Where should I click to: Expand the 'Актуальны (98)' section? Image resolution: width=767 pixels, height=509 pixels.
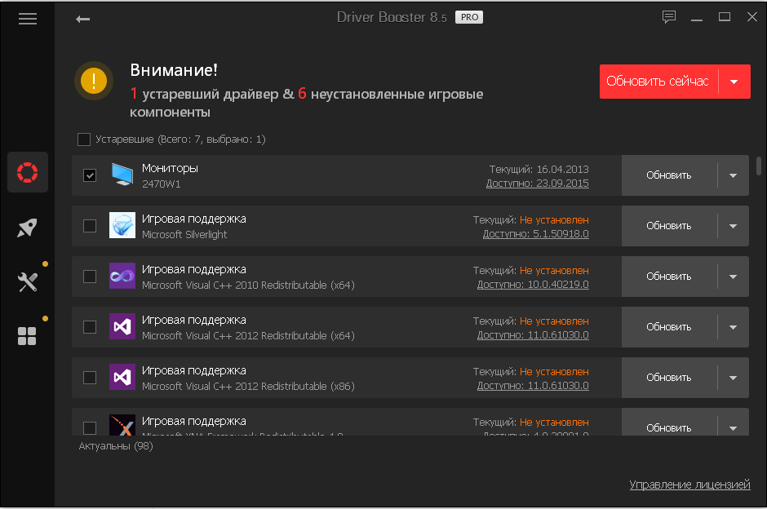click(116, 446)
